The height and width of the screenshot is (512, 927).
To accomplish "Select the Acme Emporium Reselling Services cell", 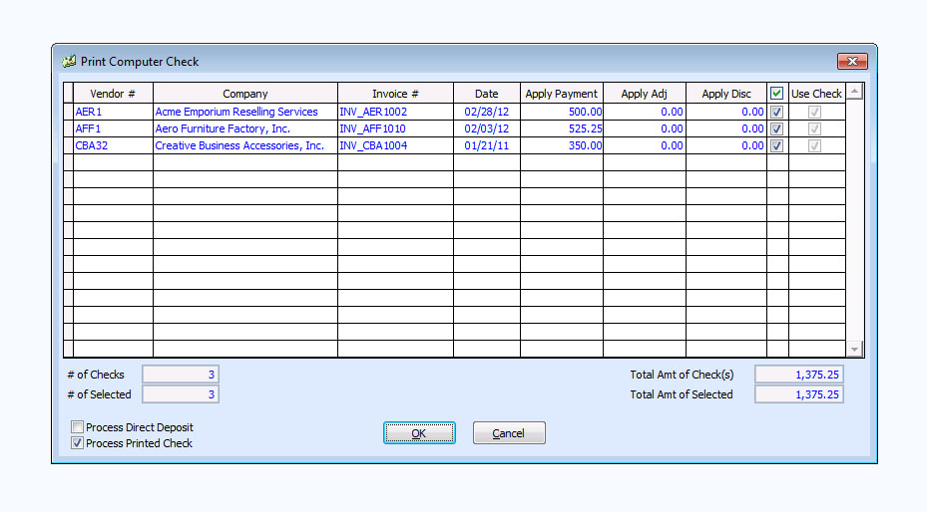I will [x=244, y=113].
